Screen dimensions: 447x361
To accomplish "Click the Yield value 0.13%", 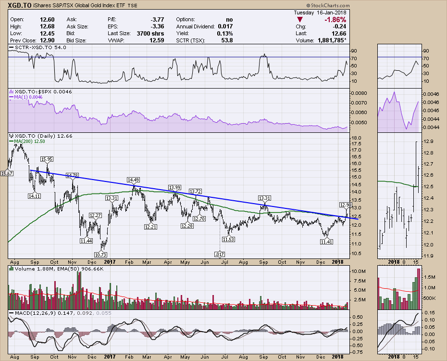I will 224,33.
